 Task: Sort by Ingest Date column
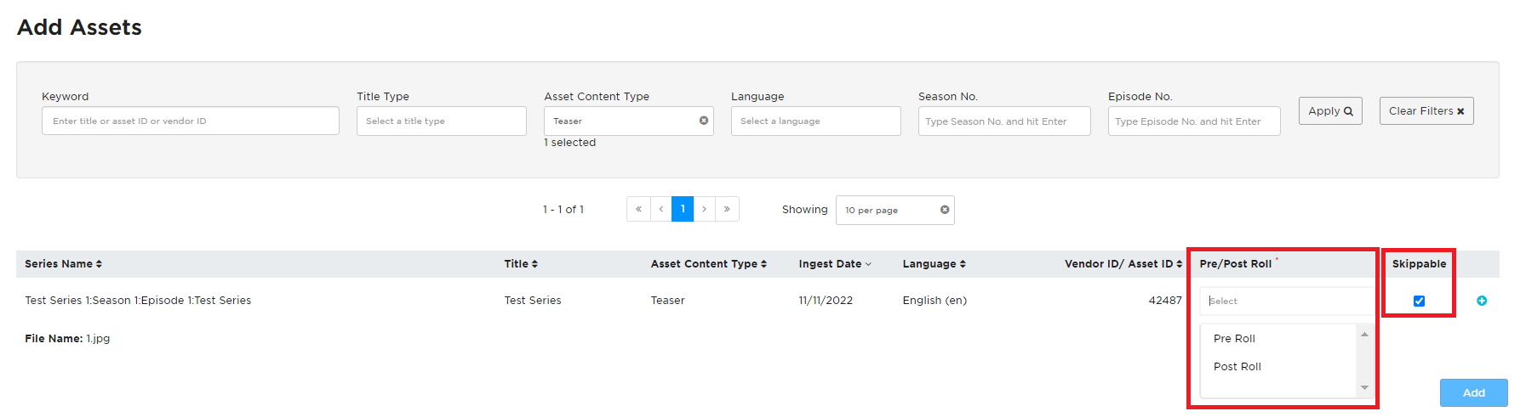coord(835,264)
